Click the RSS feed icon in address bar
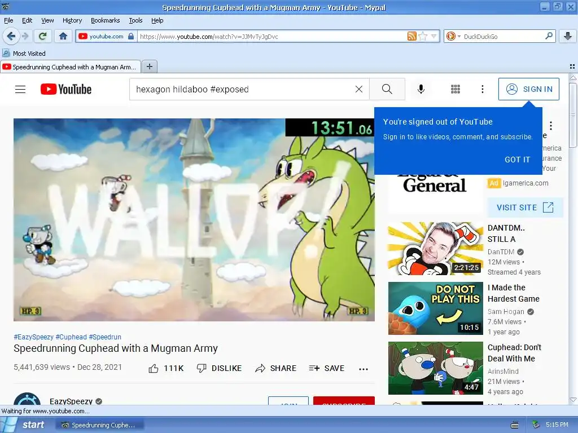The image size is (578, 433). coord(411,36)
